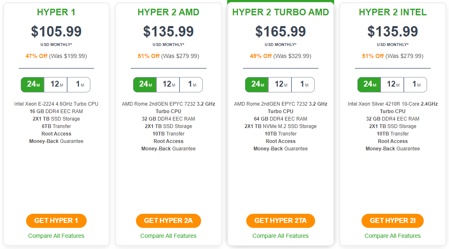
Task: Select 12M term for Hyper 1
Action: coord(56,85)
